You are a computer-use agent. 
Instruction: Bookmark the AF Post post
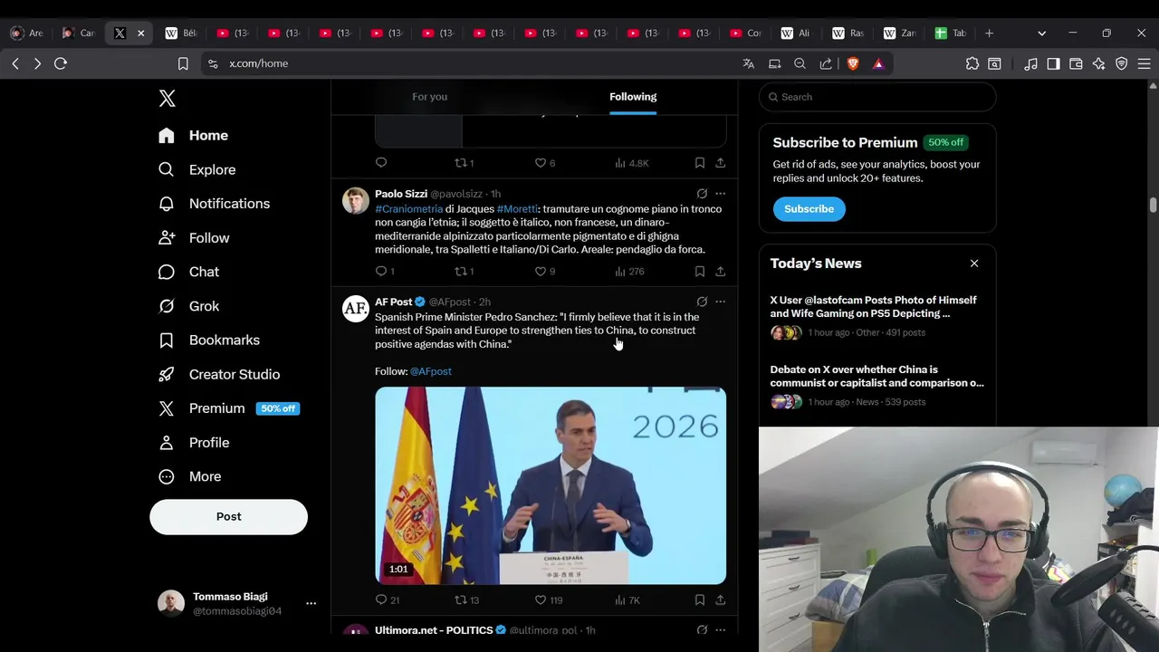point(700,599)
